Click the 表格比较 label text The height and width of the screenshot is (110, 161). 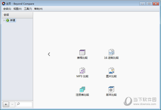pos(82,58)
